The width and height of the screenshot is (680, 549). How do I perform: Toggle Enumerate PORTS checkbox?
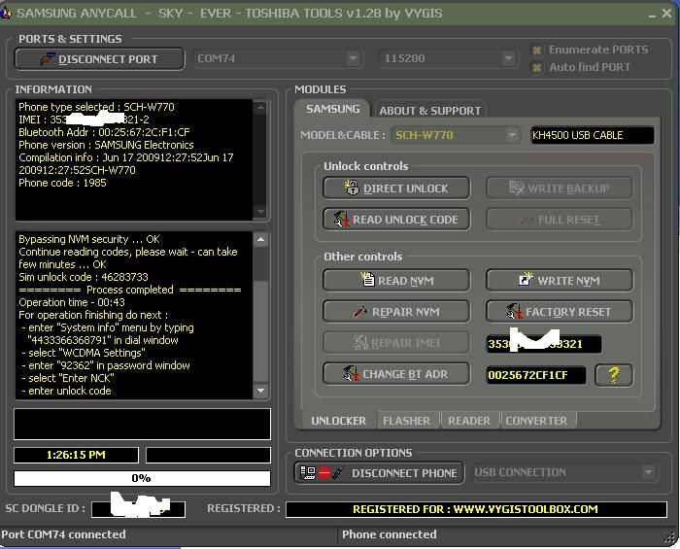(x=536, y=51)
